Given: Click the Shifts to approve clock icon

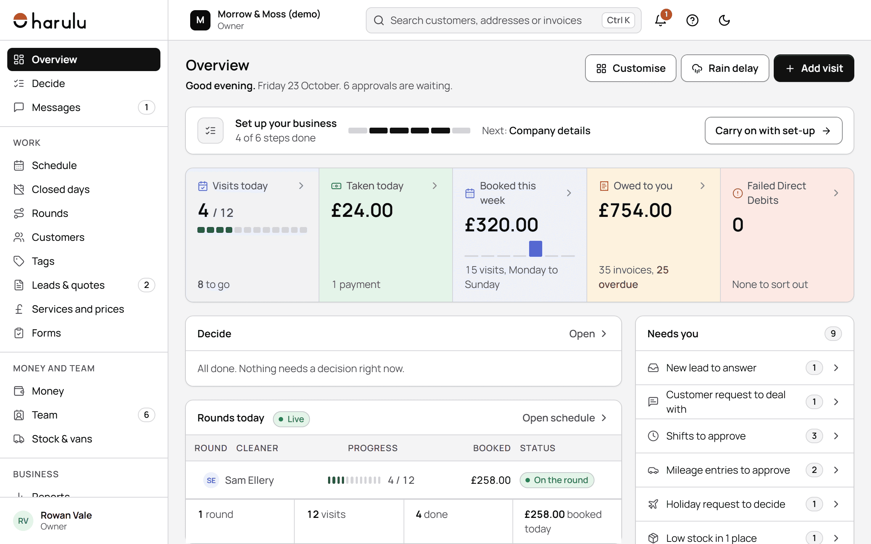Looking at the screenshot, I should 653,436.
